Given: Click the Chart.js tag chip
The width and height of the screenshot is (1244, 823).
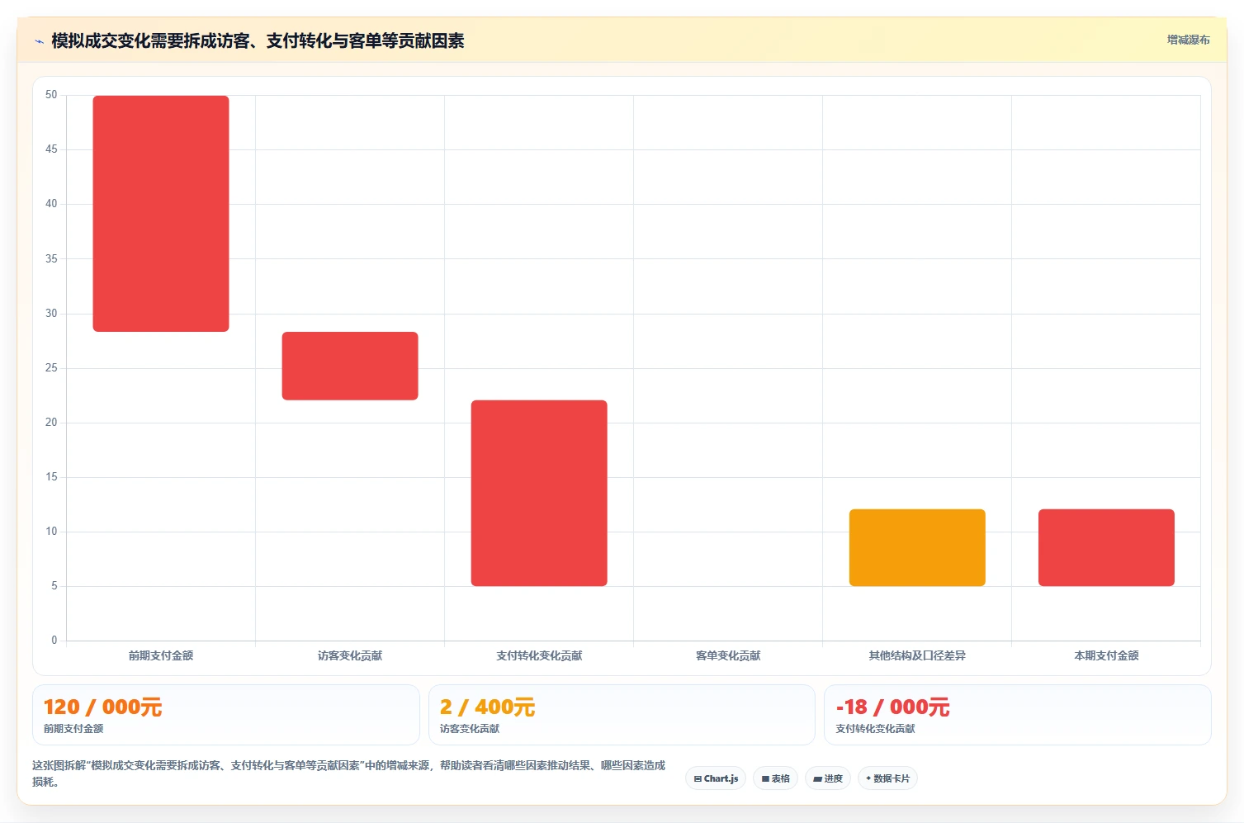Looking at the screenshot, I should point(716,778).
